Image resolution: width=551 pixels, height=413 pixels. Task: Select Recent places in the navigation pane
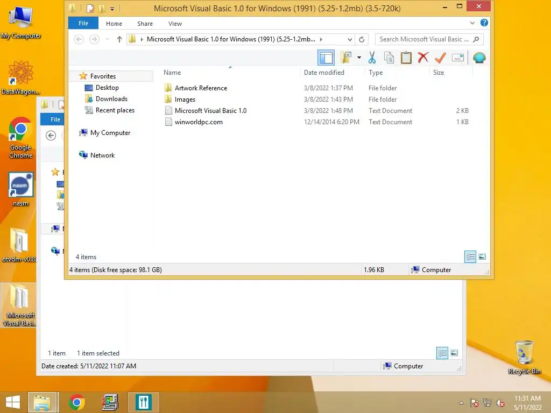pos(115,110)
